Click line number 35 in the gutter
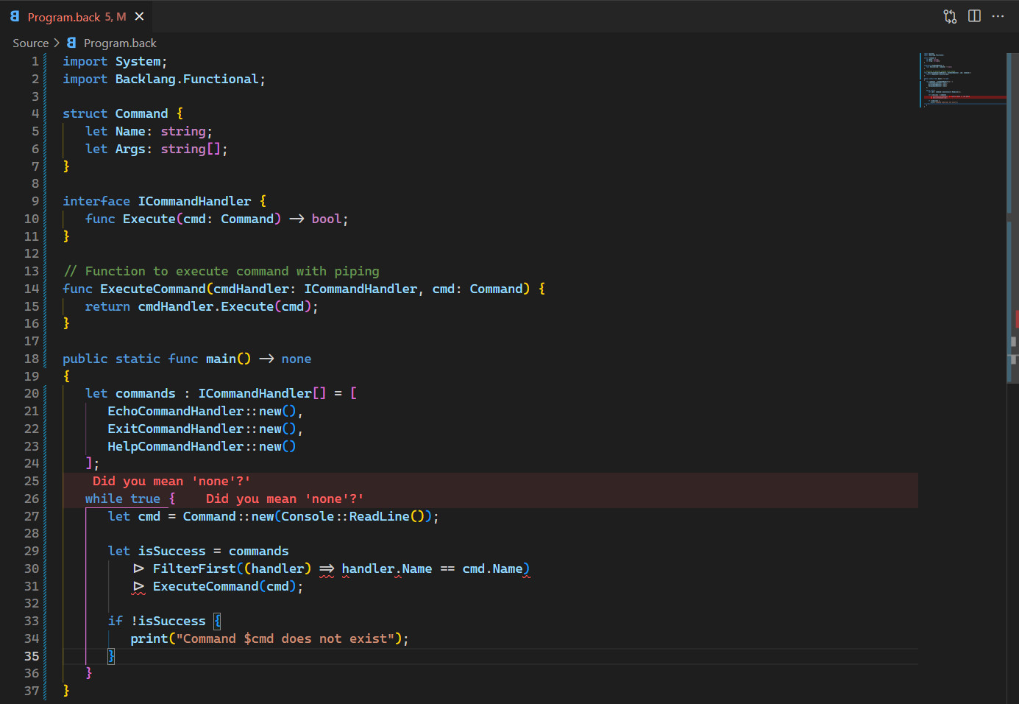This screenshot has height=704, width=1019. [x=31, y=656]
